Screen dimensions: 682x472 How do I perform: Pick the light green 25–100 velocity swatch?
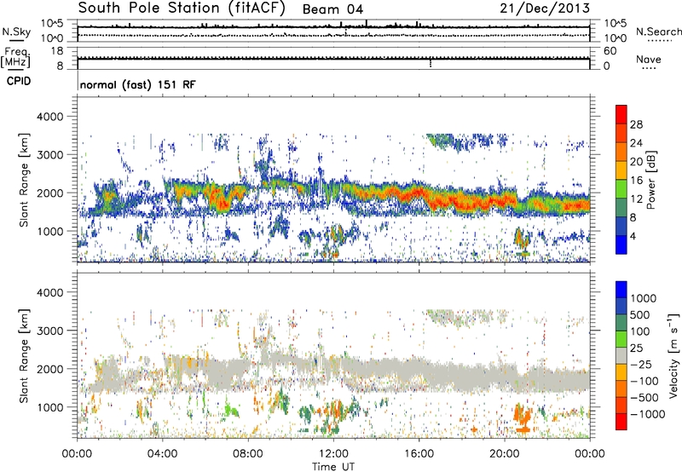click(621, 339)
